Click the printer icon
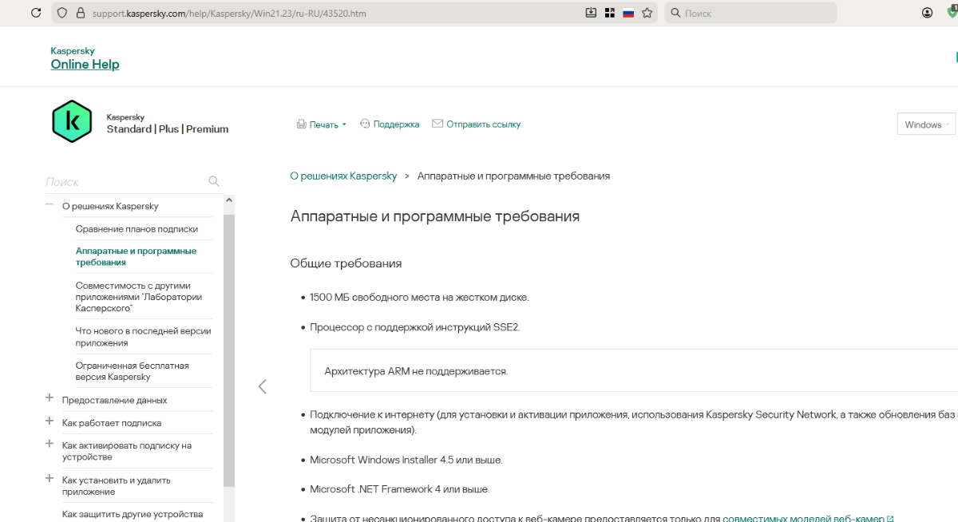 302,125
